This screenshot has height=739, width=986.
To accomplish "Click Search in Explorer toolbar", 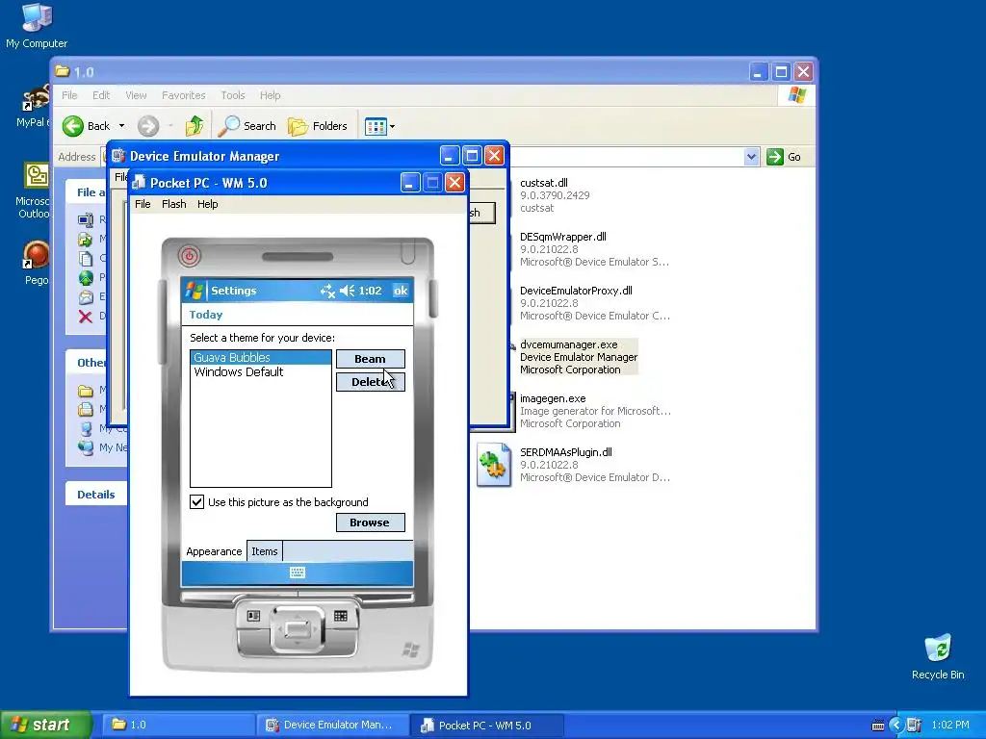I will pos(247,126).
